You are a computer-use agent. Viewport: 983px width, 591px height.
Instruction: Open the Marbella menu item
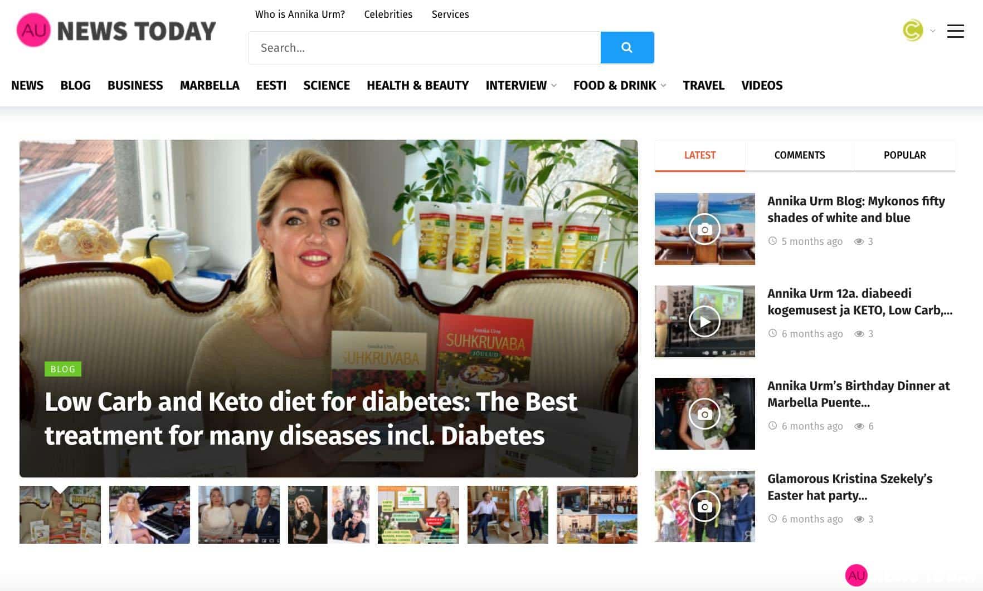click(210, 85)
